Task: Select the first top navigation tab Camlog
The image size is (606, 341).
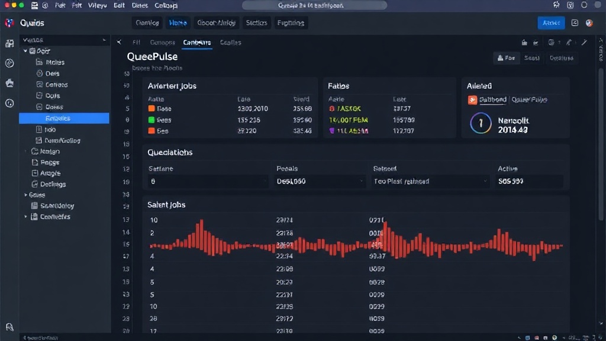Action: point(147,23)
